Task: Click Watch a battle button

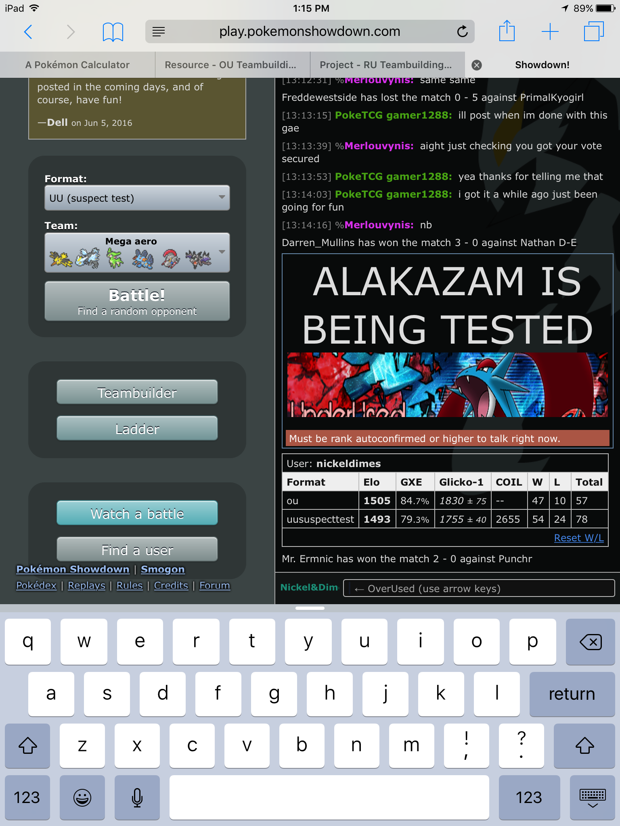Action: [137, 513]
